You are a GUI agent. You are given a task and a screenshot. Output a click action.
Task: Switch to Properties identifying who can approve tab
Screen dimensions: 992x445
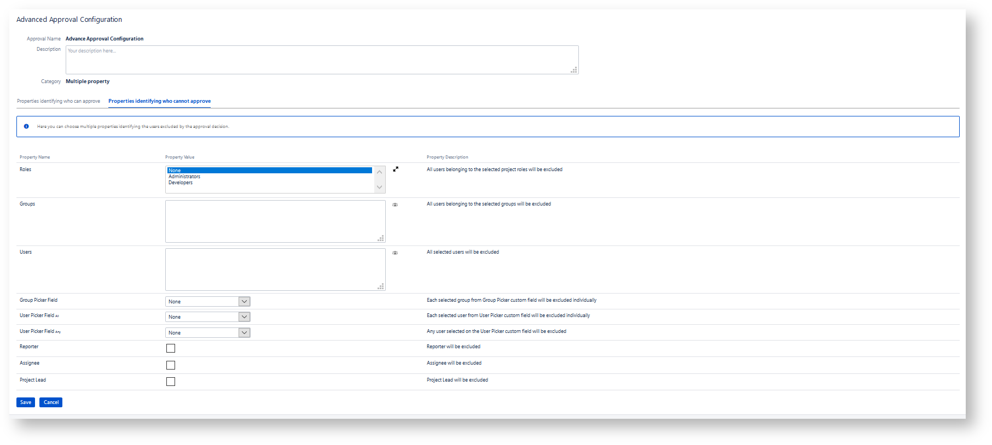[x=59, y=101]
